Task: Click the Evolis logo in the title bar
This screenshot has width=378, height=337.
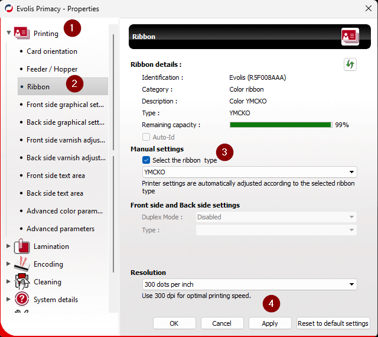Action: click(9, 8)
